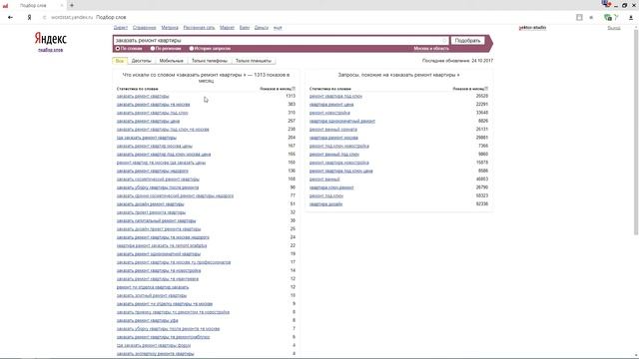This screenshot has width=639, height=359.
Task: Switch to the 'Только телефоны' tab
Action: 210,61
